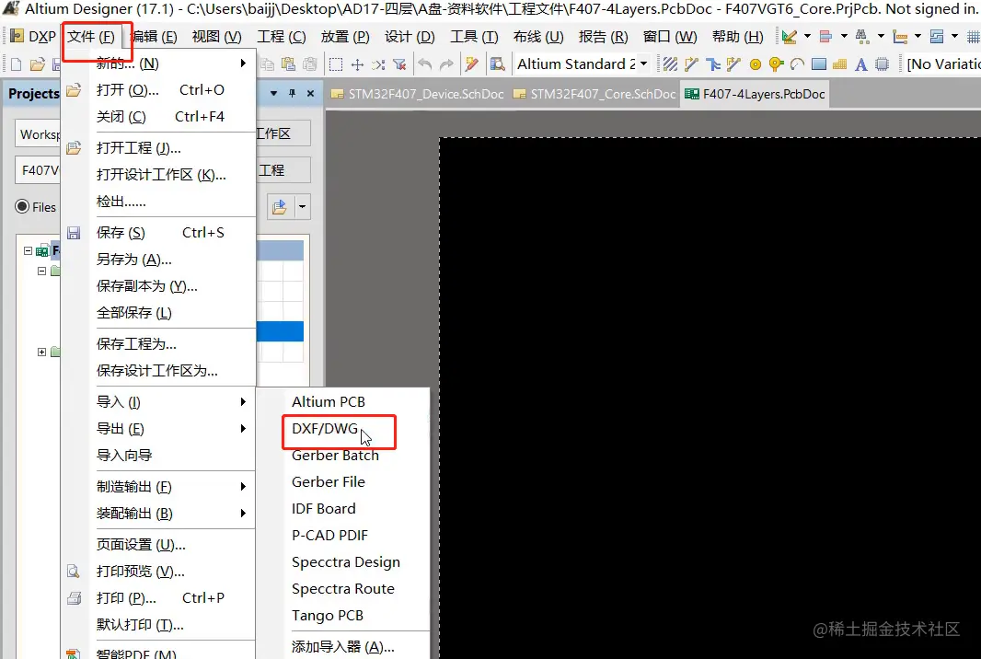Choose 打印预览 (V)... menu entry
981x659 pixels.
coord(159,571)
